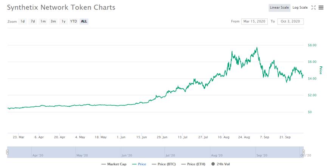Image resolution: width=327 pixels, height=167 pixels.
Task: Show the Price (BTC) series
Action: pyautogui.click(x=164, y=164)
